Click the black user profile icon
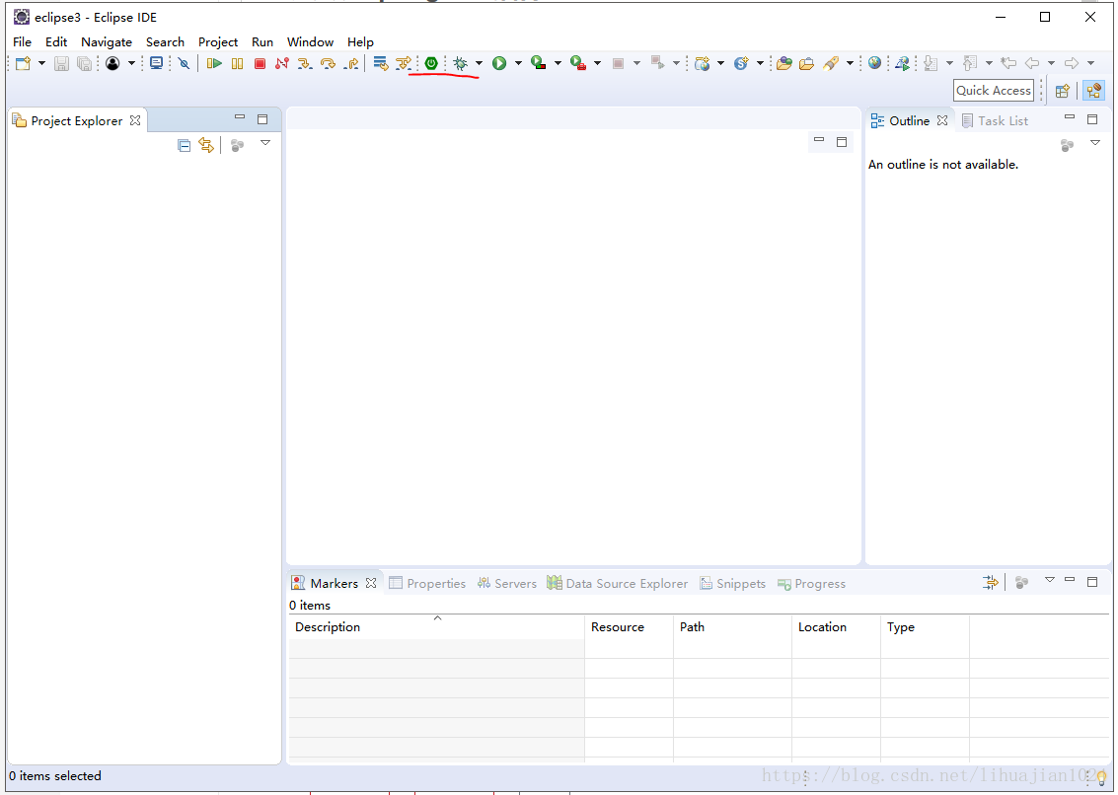The height and width of the screenshot is (795, 1118). point(112,63)
